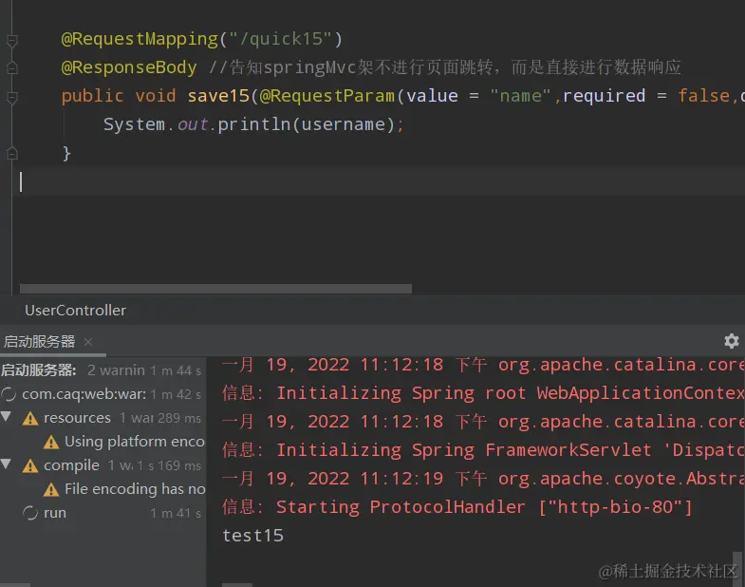The width and height of the screenshot is (745, 587).
Task: Toggle fold marker at closing brace line
Action: (x=12, y=153)
